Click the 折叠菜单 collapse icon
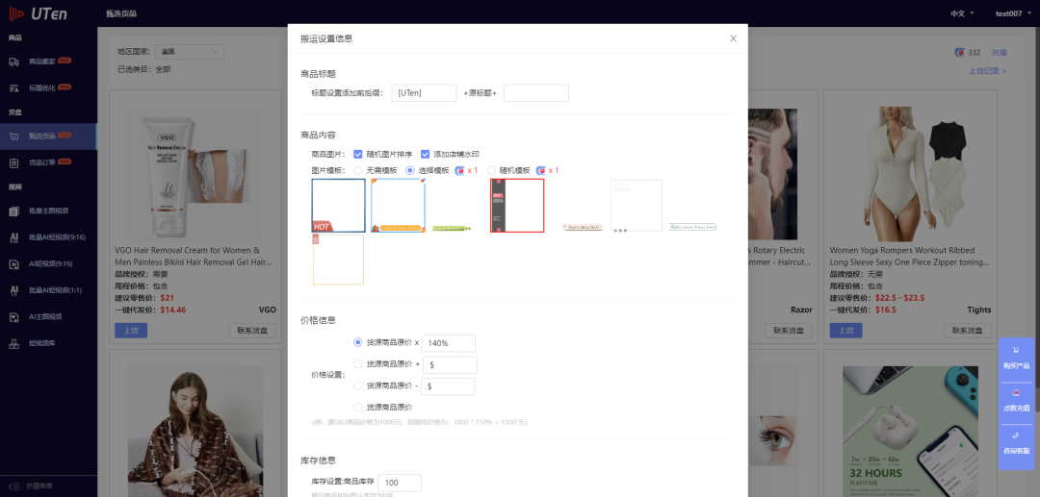This screenshot has height=497, width=1040. click(x=13, y=485)
